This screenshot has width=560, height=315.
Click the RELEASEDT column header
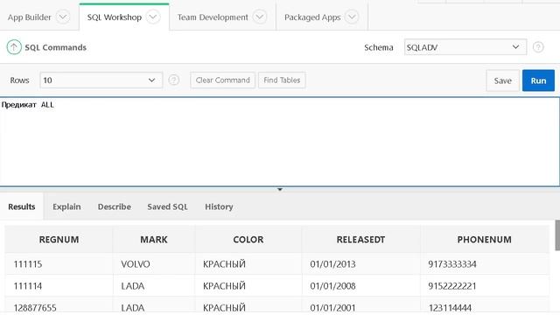coord(360,239)
